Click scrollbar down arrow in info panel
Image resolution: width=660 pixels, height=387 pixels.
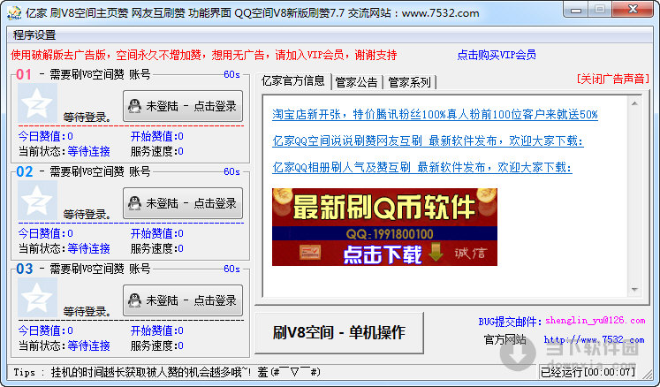pyautogui.click(x=634, y=290)
